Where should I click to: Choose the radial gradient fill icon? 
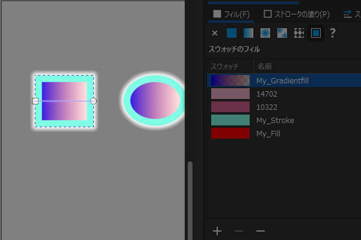point(265,33)
